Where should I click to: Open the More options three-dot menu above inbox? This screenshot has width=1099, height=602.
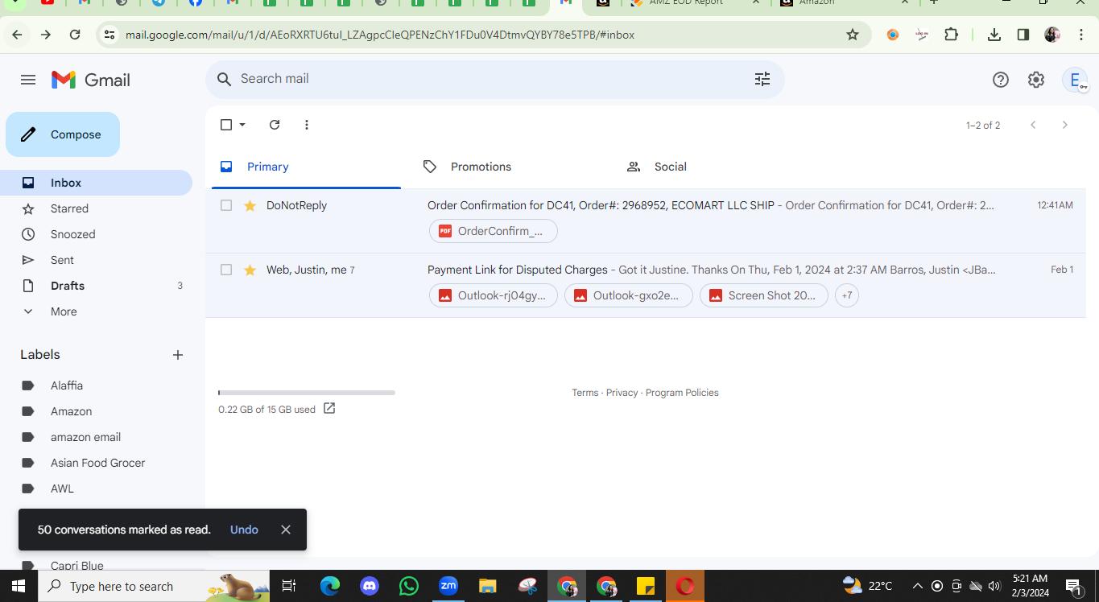click(306, 125)
